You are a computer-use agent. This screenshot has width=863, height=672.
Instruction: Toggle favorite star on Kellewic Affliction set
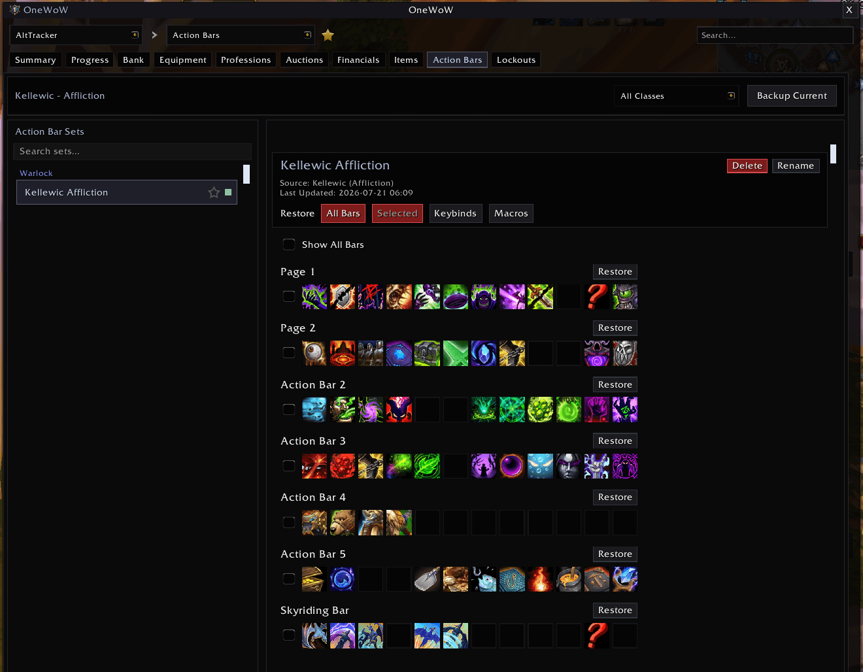click(x=214, y=192)
